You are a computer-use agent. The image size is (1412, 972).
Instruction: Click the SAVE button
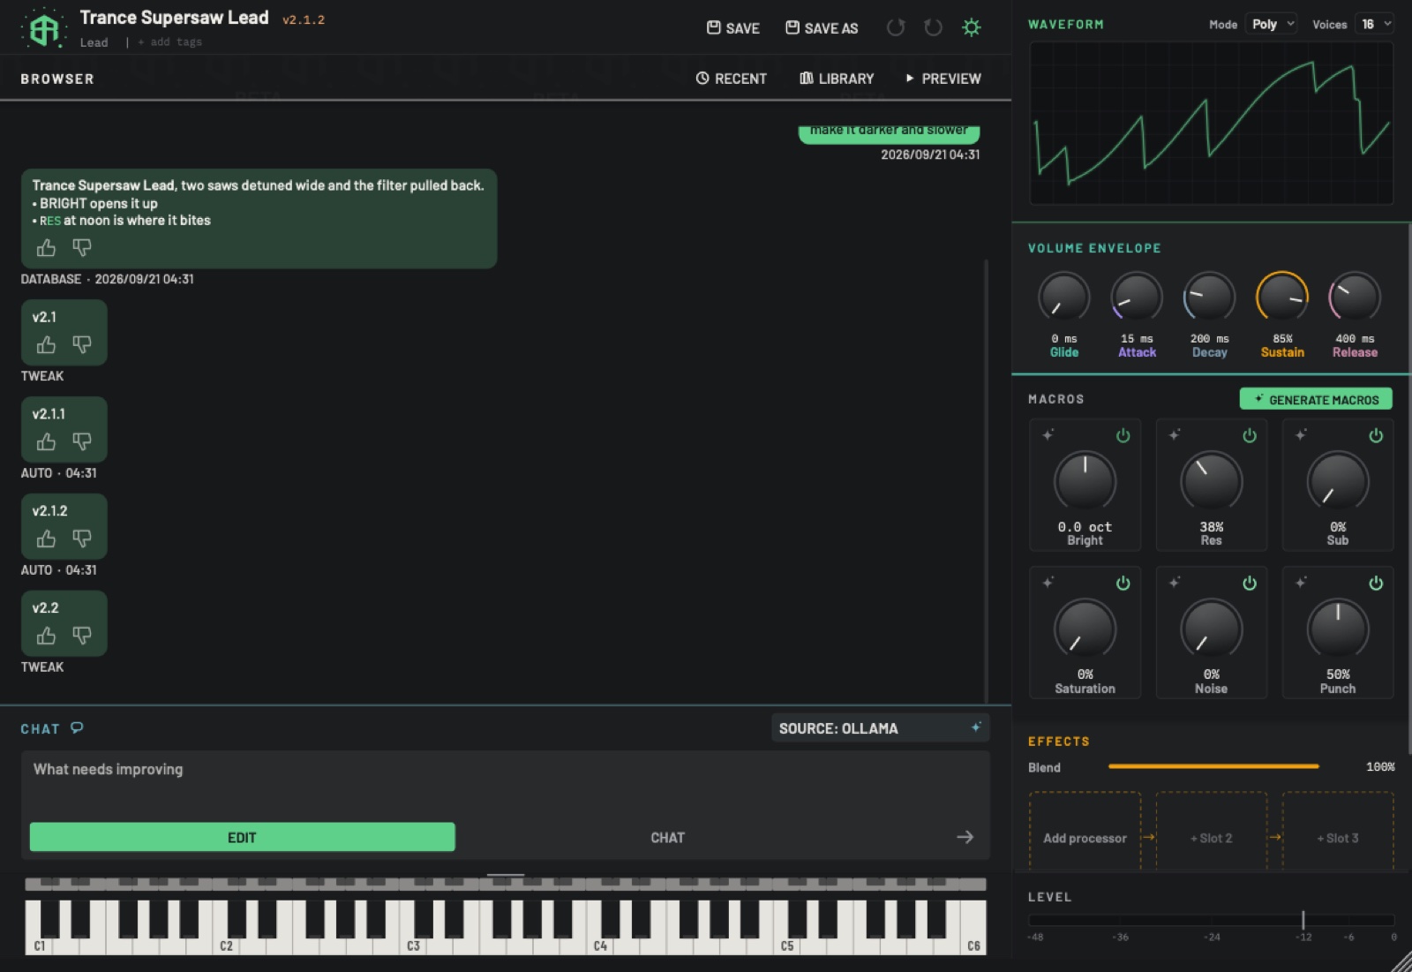733,28
